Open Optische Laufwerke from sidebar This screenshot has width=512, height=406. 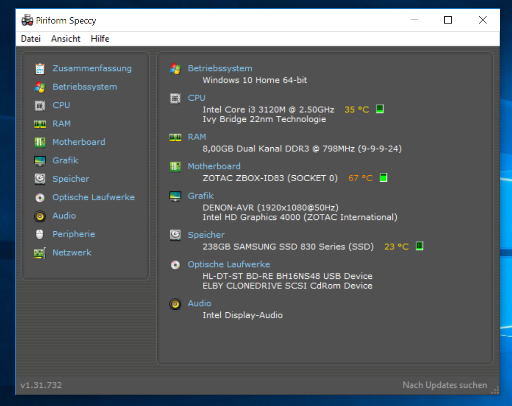[93, 197]
